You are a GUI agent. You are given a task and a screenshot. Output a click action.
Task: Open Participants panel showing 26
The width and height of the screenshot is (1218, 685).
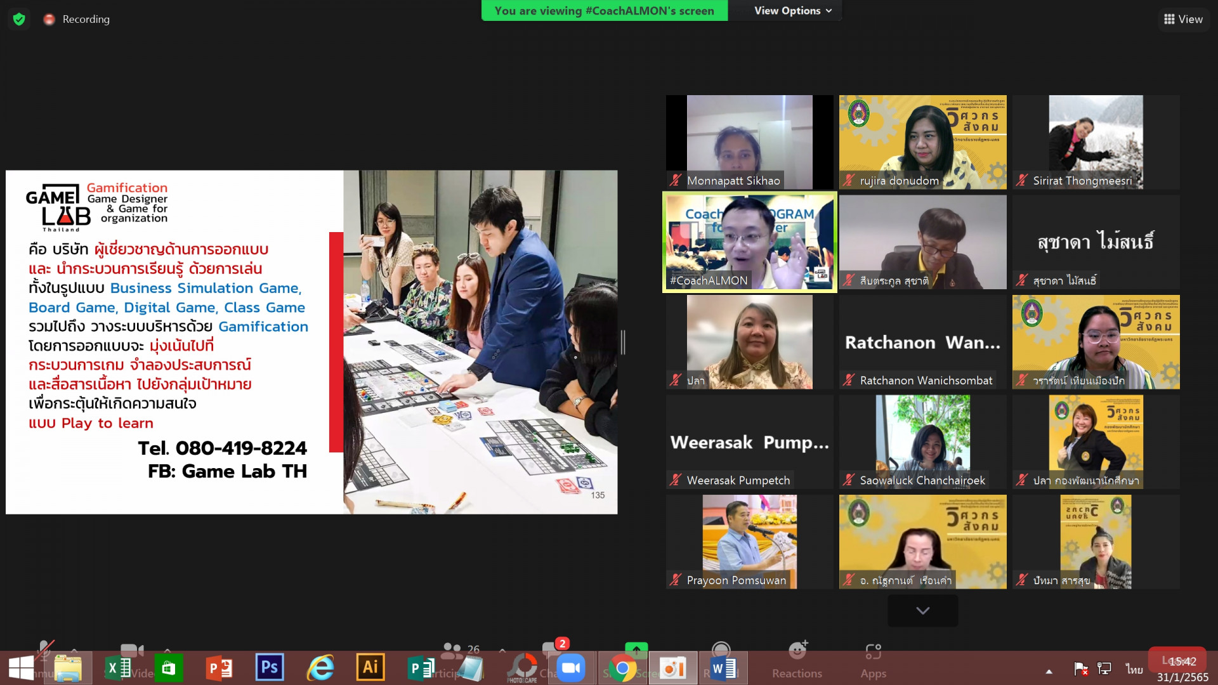point(460,650)
